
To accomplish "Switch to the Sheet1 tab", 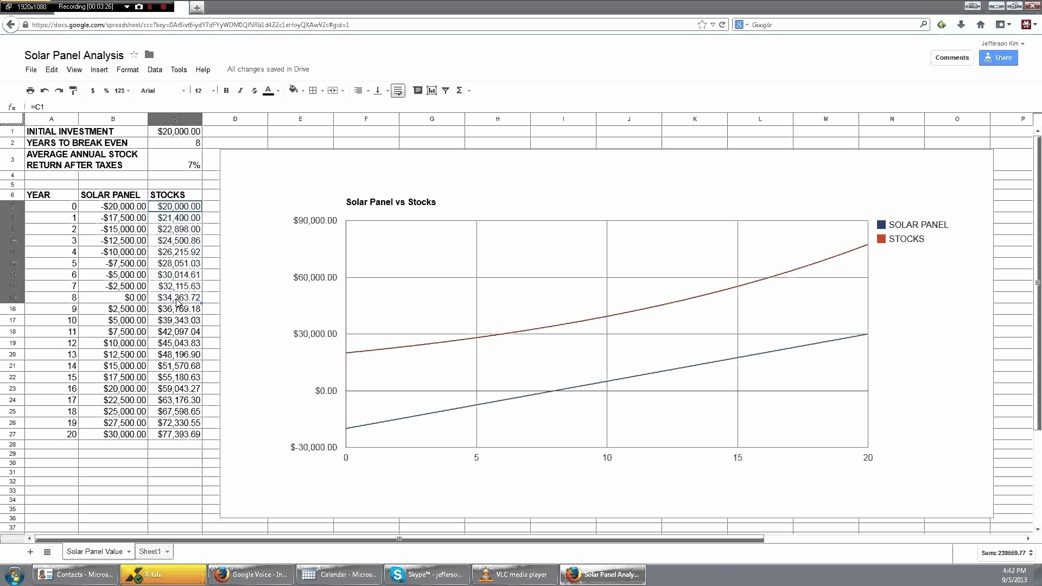I will coord(151,551).
